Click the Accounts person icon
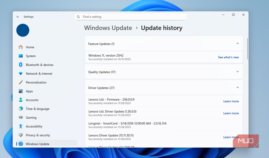 [x=21, y=100]
